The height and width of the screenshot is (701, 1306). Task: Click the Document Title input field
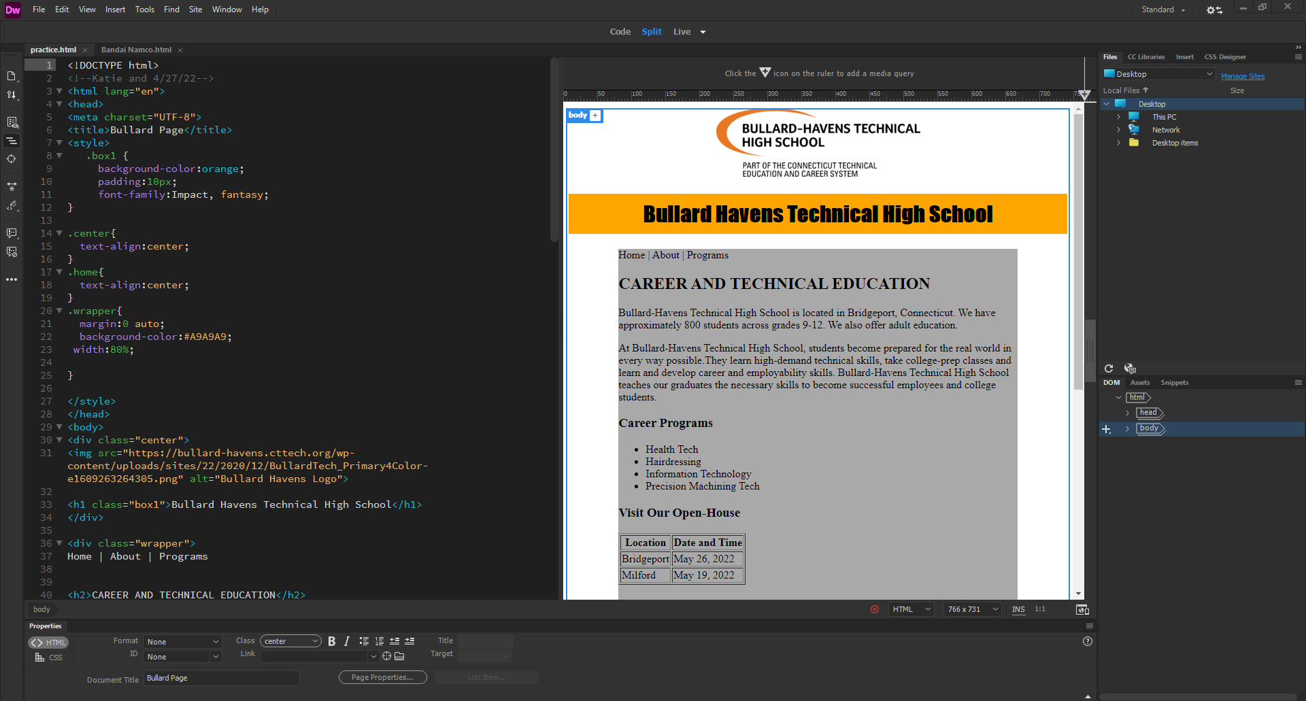coord(221,678)
